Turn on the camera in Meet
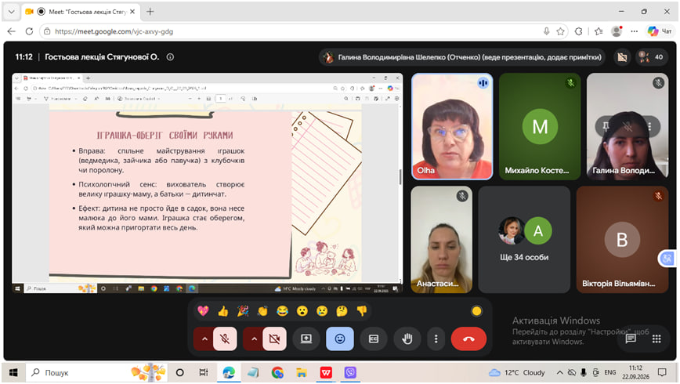680x384 pixels. tap(274, 339)
